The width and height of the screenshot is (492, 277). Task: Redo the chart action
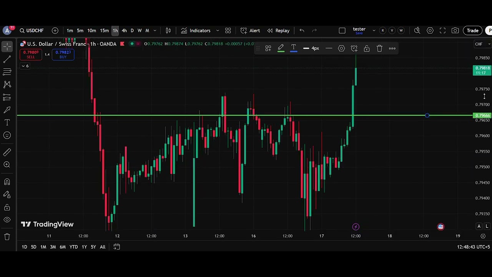(x=314, y=31)
